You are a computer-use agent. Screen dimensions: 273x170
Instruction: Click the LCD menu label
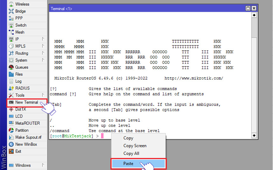coord(19,116)
